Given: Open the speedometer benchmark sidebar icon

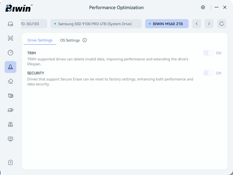Looking at the screenshot, I should (x=10, y=53).
